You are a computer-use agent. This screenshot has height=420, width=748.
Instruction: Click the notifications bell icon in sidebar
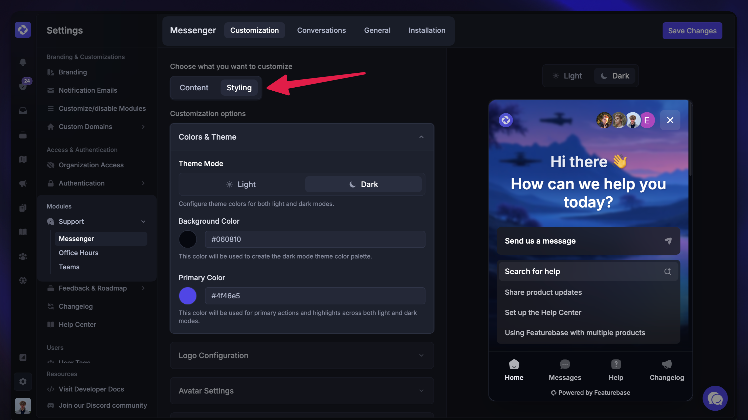click(23, 62)
